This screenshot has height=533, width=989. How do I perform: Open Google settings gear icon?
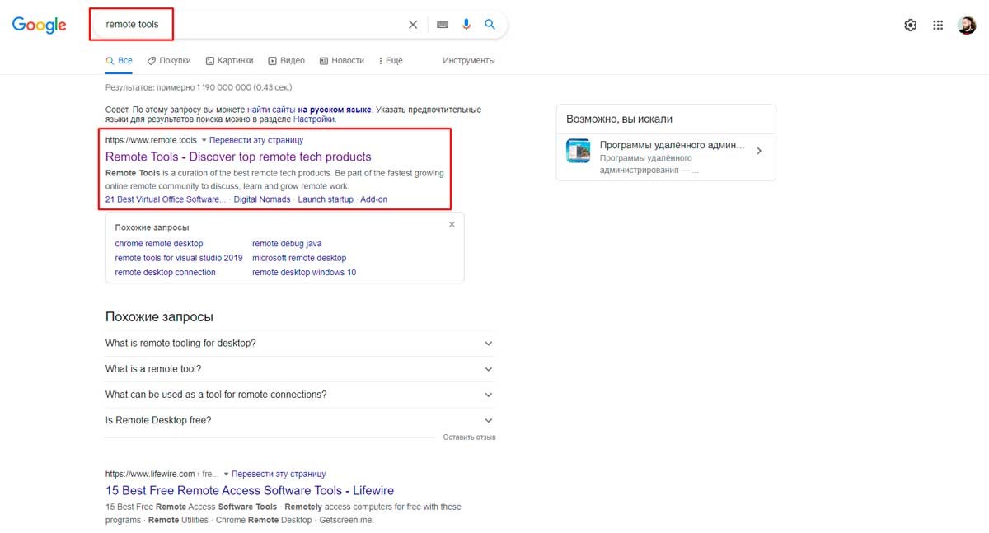910,25
